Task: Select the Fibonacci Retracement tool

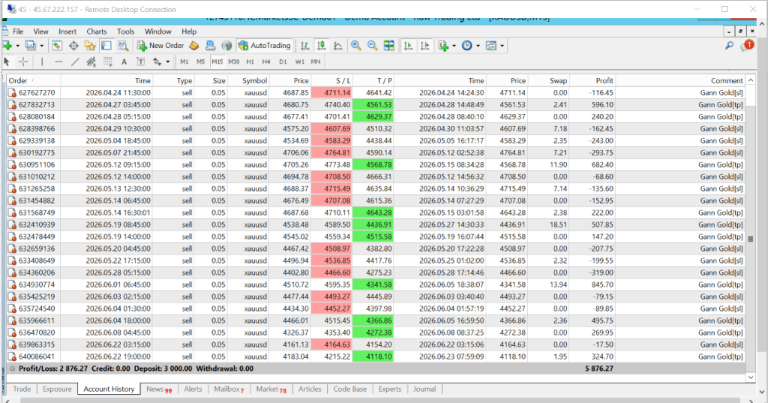Action: [x=108, y=61]
